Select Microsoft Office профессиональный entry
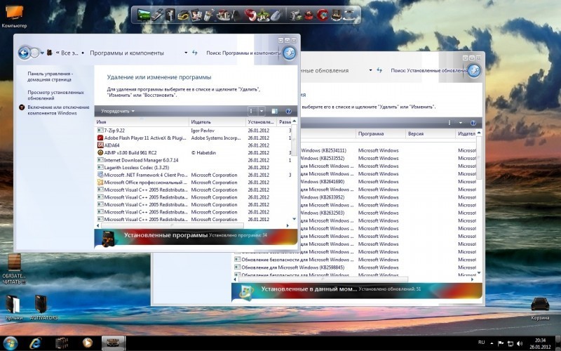This screenshot has height=351, width=561. tap(194, 183)
